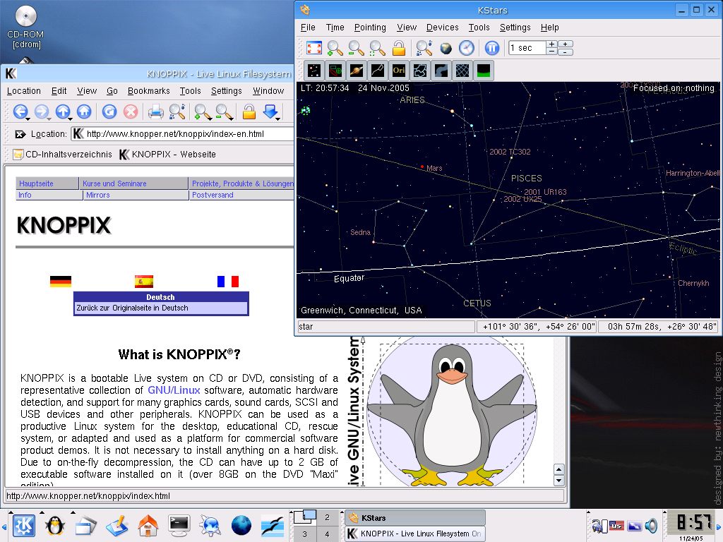Go back in Konqueror browser
The image size is (723, 542).
click(x=20, y=111)
